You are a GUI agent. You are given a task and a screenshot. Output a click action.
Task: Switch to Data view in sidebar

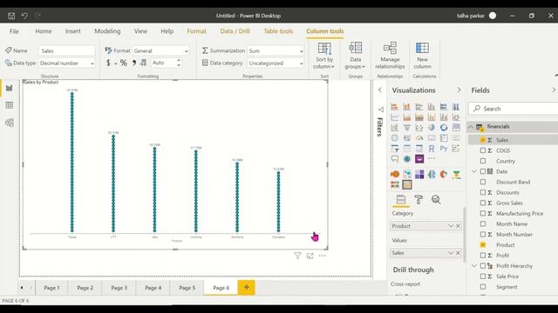pyautogui.click(x=10, y=105)
